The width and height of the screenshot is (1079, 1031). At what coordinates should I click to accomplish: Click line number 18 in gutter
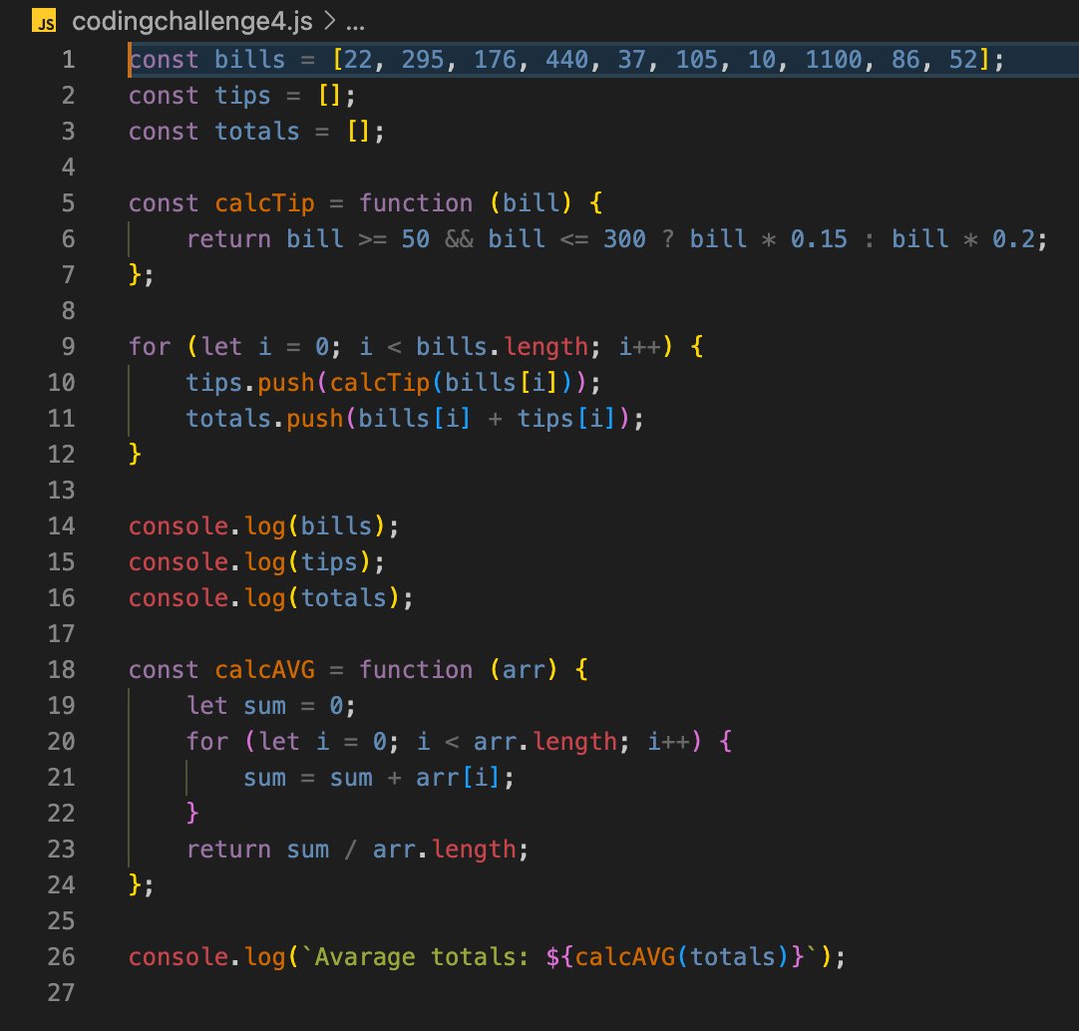point(61,670)
